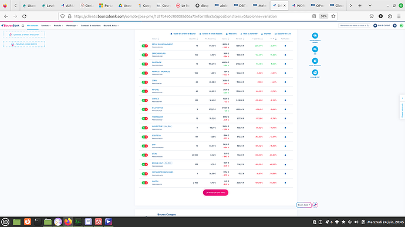Toggle buy/sell switch for ID Logistics

(144, 109)
